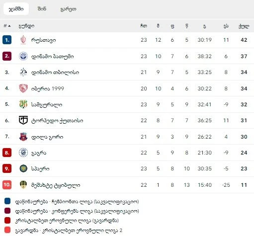Click the ტორპედო ქუთაისი shield logo
This screenshot has height=236, width=254.
[x=23, y=120]
